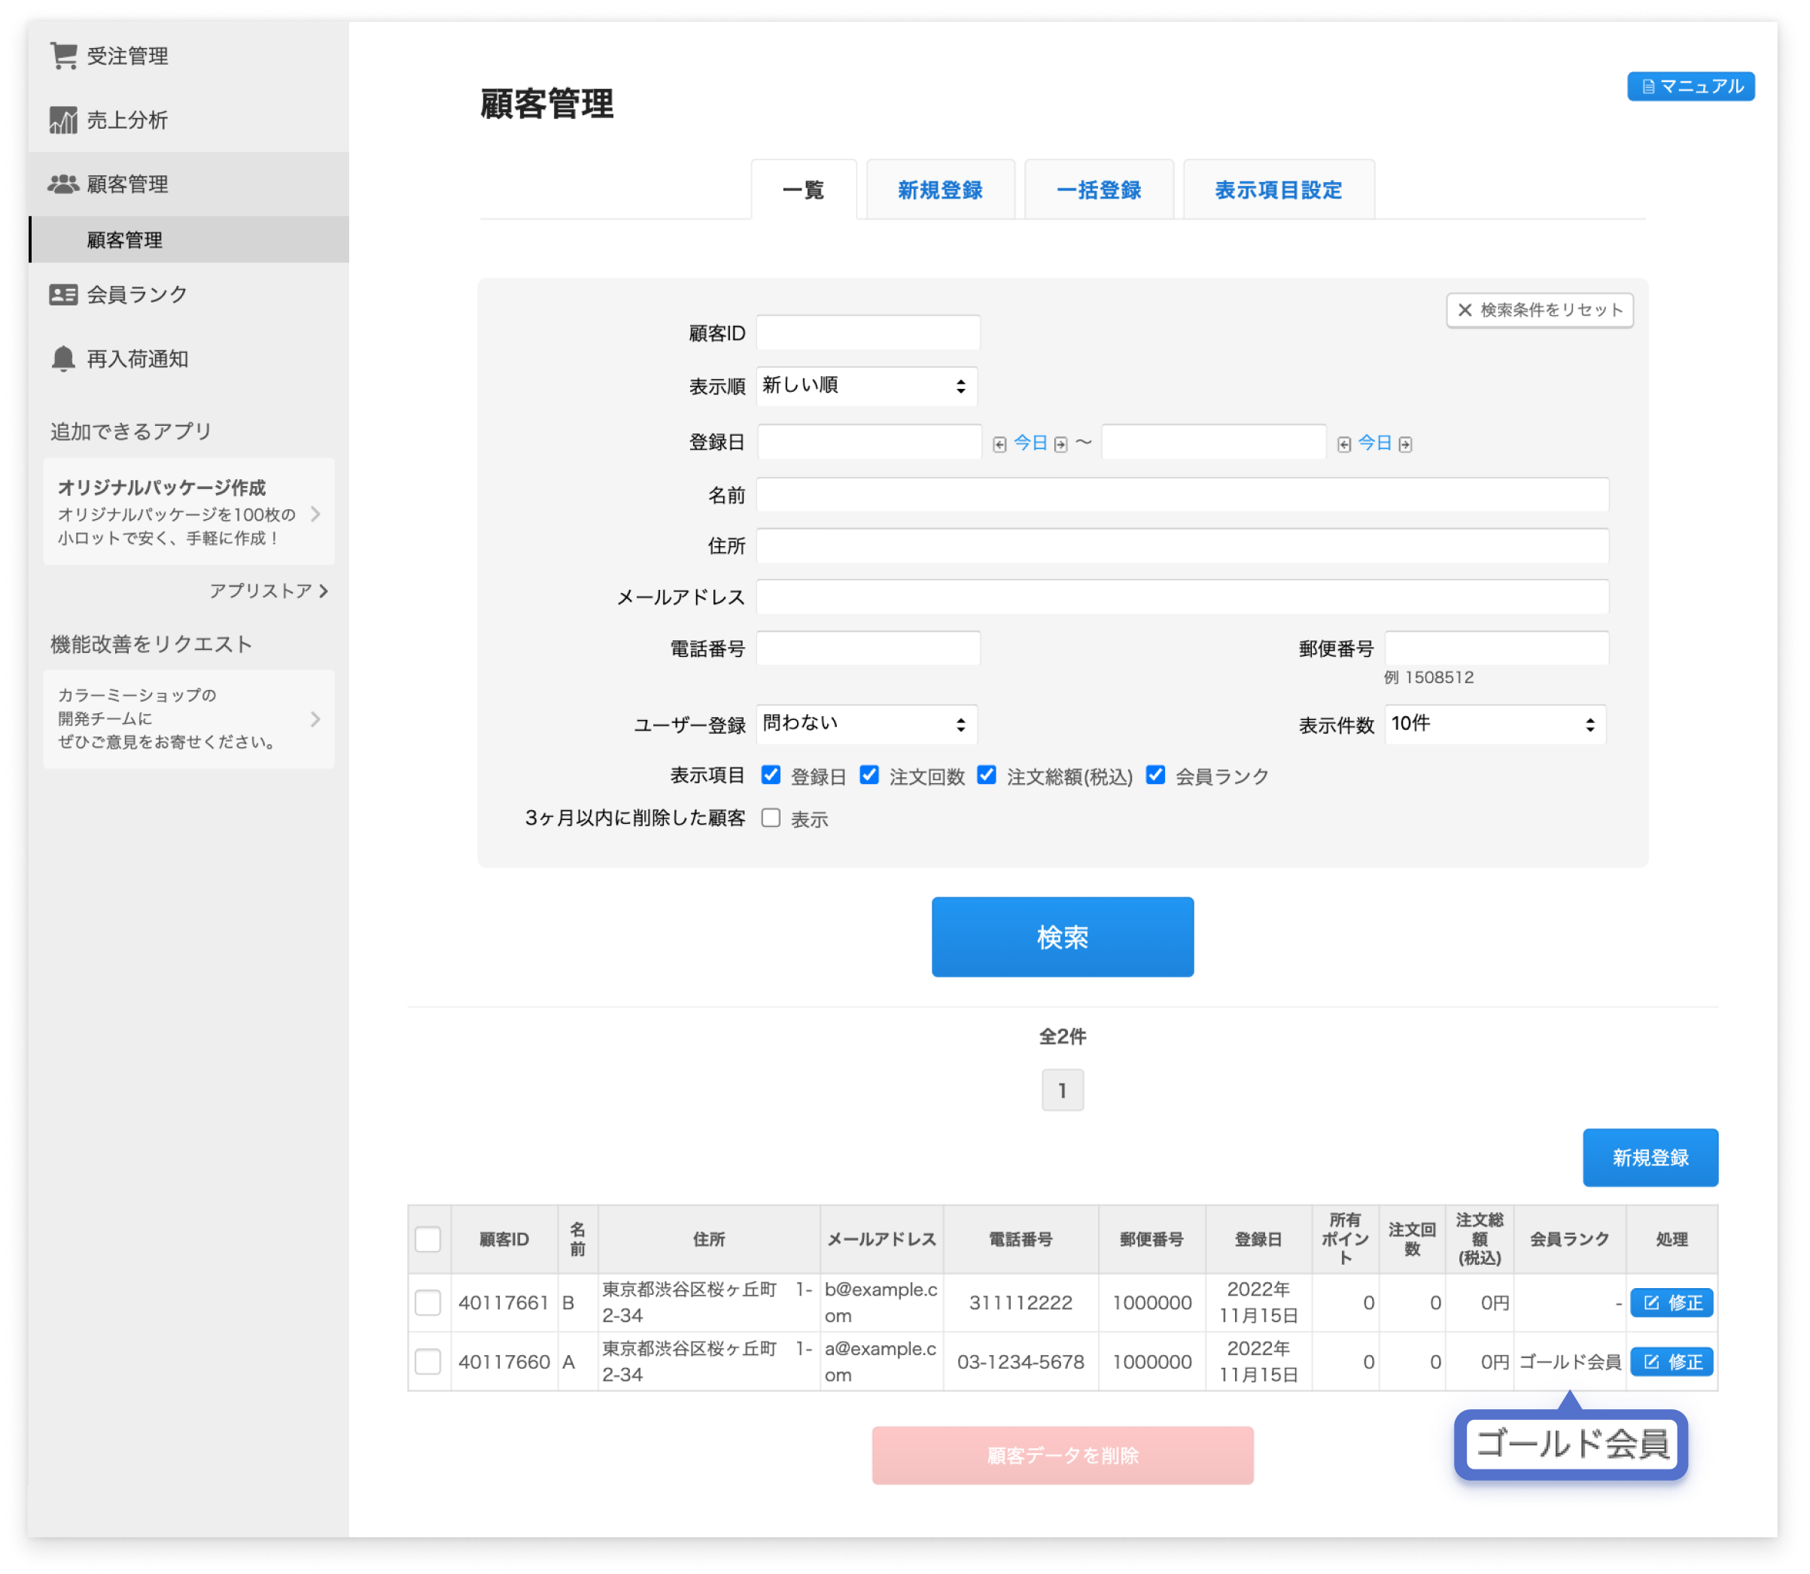Viewport: 1810px width, 1574px height.
Task: Click previous-day arrow beside start 登録日
Action: coord(999,445)
